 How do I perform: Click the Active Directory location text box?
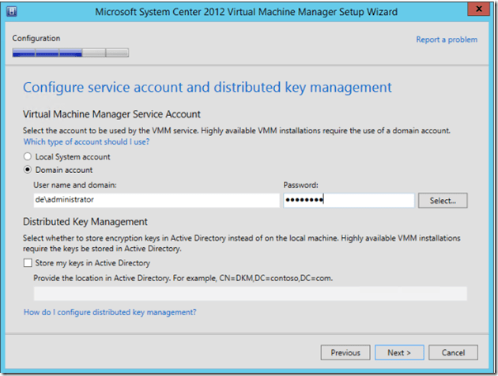[x=249, y=293]
